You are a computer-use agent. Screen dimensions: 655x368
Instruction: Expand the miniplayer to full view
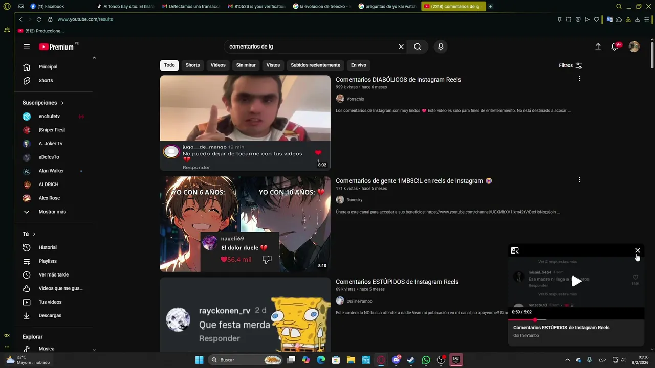pos(515,250)
